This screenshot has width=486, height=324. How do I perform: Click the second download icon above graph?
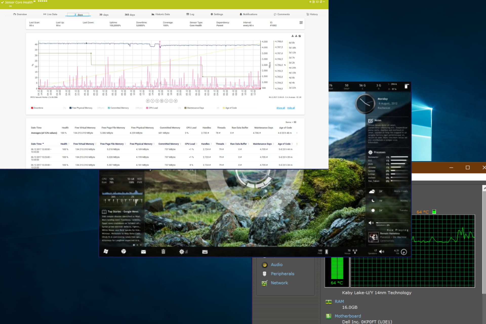tap(296, 36)
